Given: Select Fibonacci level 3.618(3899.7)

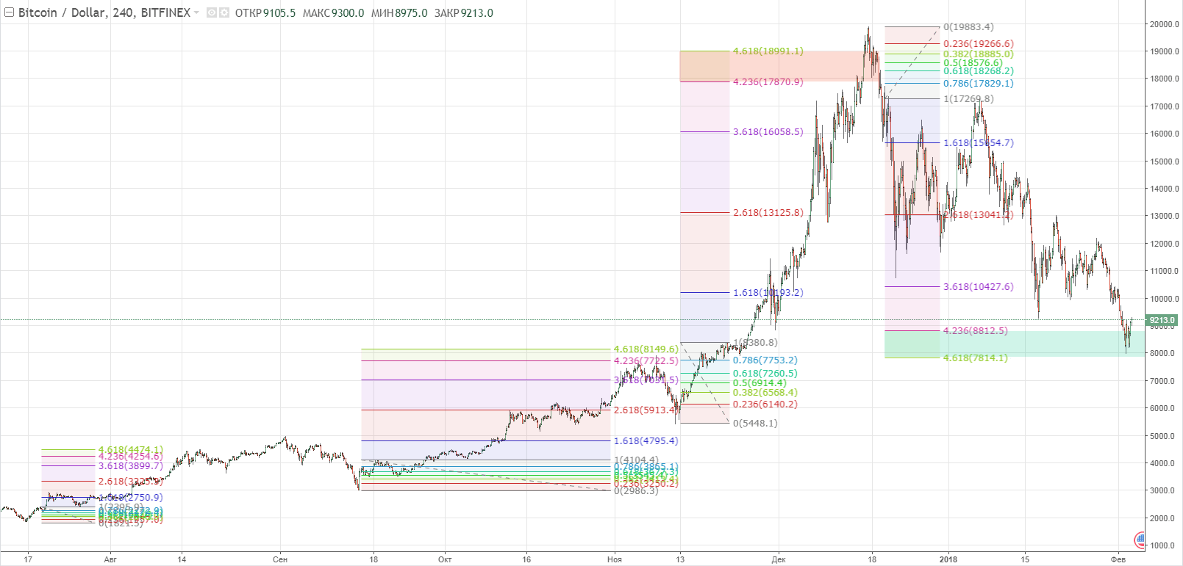Looking at the screenshot, I should coord(131,465).
